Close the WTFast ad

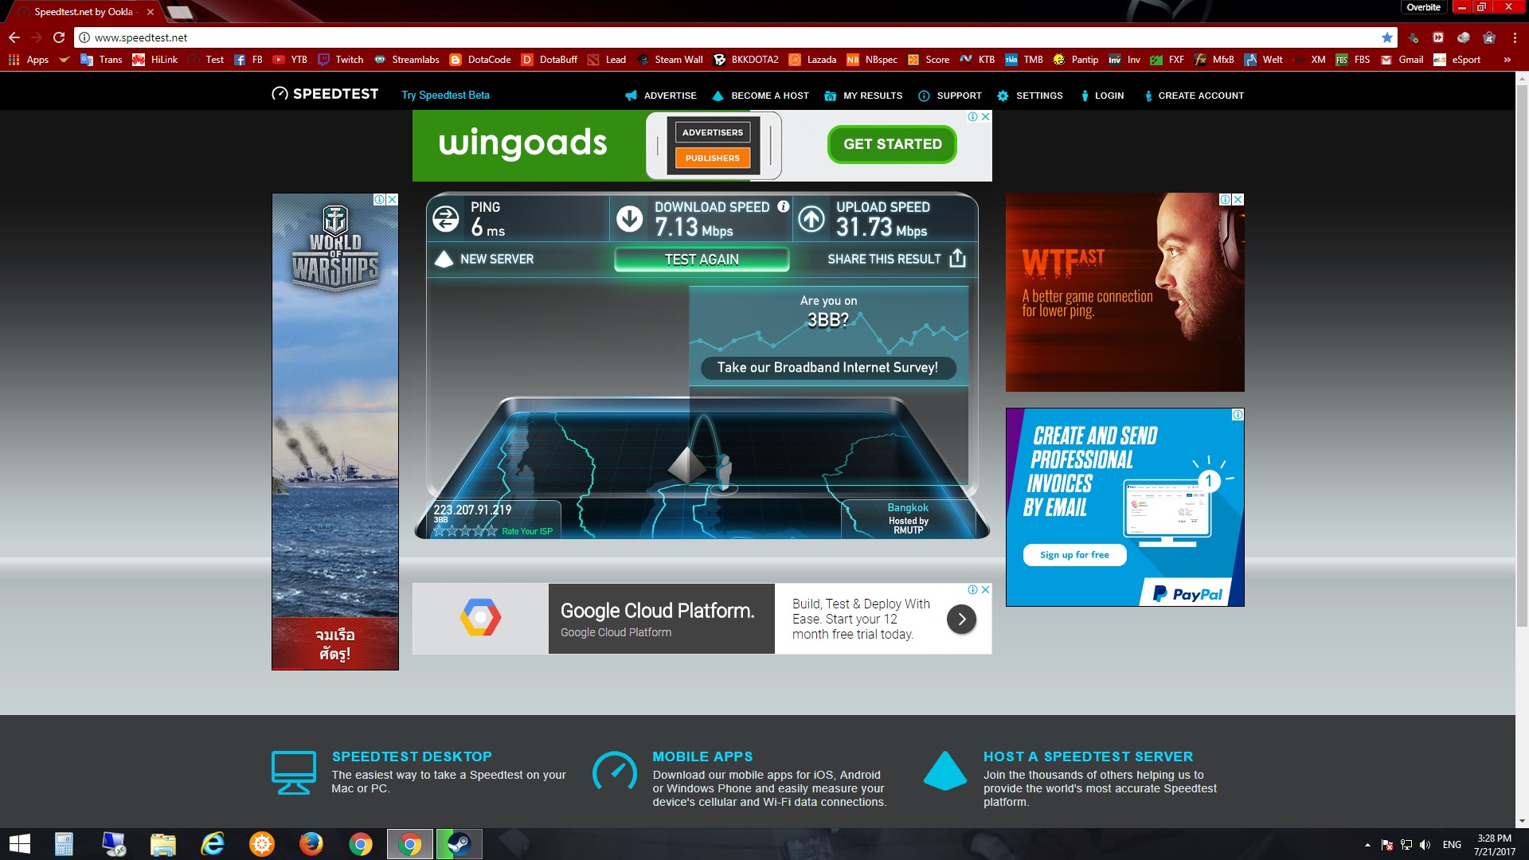[1238, 200]
